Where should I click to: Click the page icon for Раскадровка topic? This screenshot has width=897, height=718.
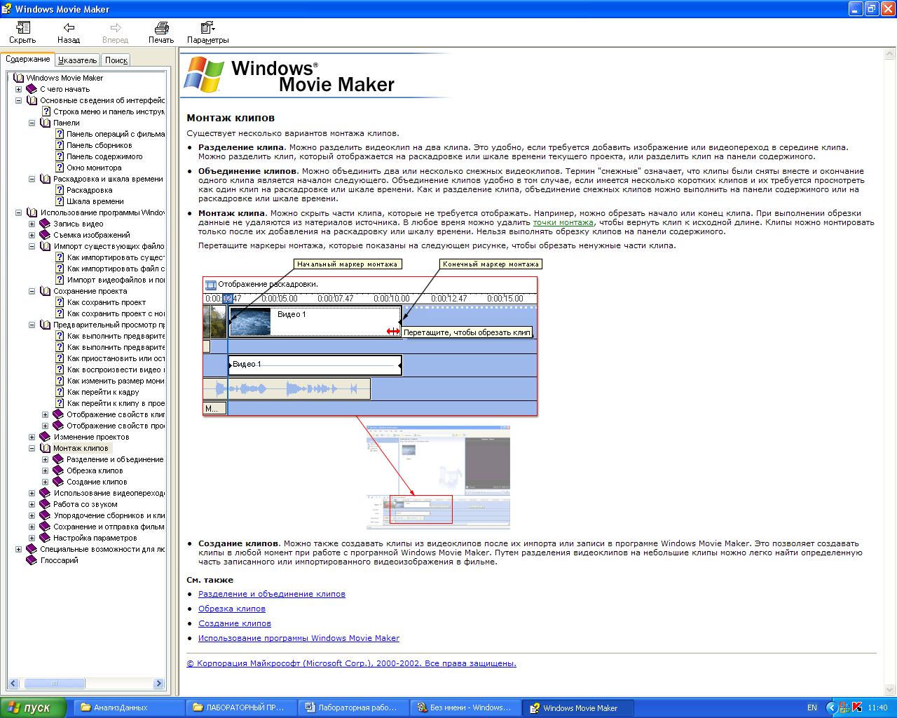coord(60,190)
